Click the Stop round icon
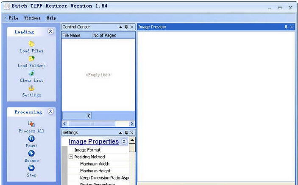 pyautogui.click(x=31, y=168)
